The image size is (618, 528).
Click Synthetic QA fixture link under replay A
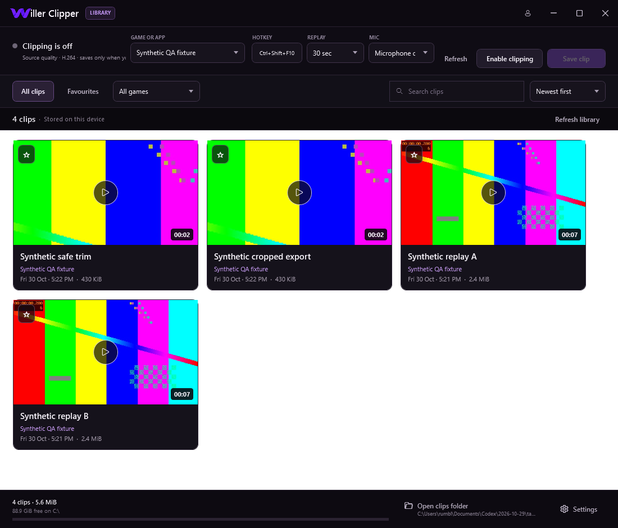pyautogui.click(x=435, y=269)
